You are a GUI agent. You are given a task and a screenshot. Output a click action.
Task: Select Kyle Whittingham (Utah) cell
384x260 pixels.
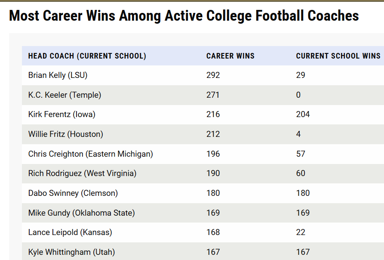[71, 252]
